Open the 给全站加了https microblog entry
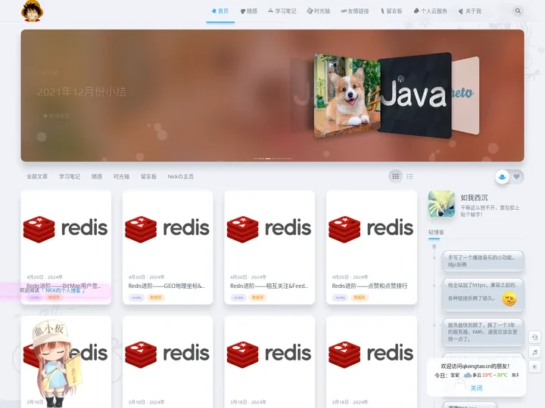545x408 pixels. point(483,295)
